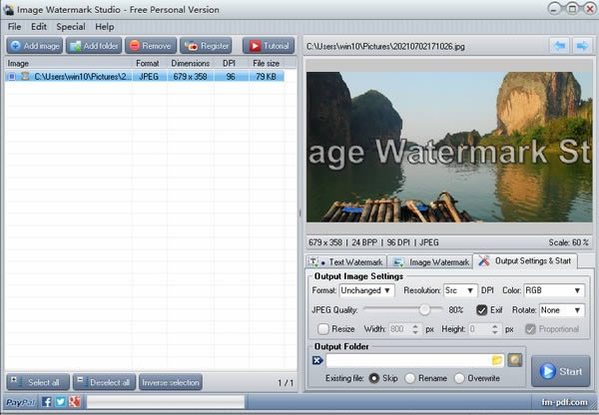Select the Overwrite existing file option

coord(459,378)
